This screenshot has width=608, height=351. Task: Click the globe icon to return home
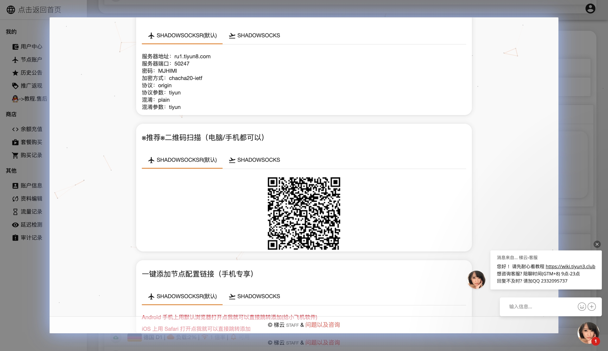pyautogui.click(x=11, y=10)
